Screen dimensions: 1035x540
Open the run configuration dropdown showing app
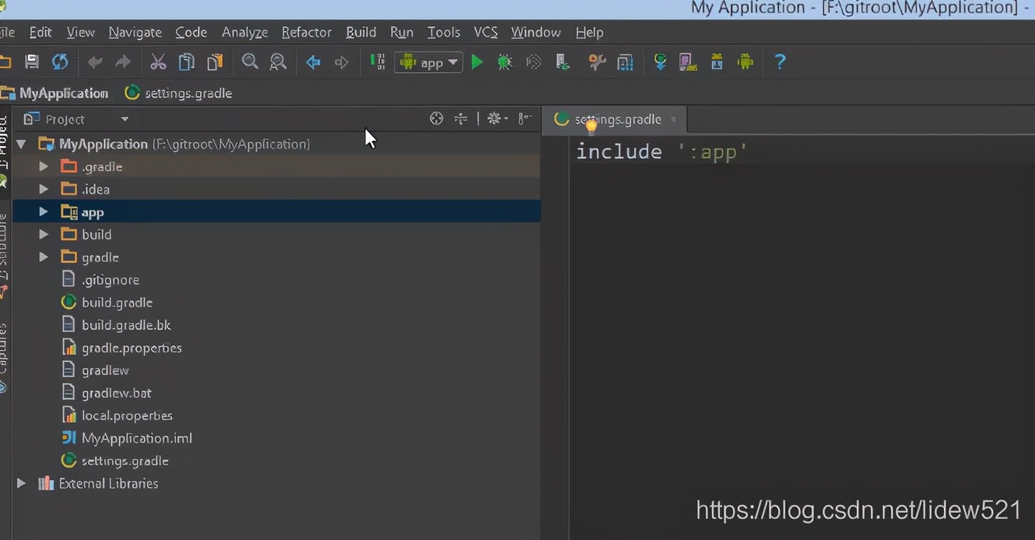(429, 61)
